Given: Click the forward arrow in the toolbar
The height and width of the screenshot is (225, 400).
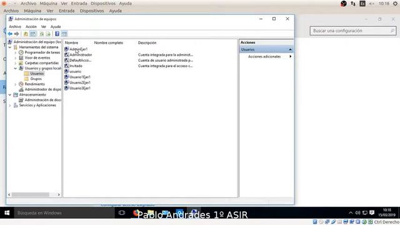Looking at the screenshot, I should (x=17, y=34).
